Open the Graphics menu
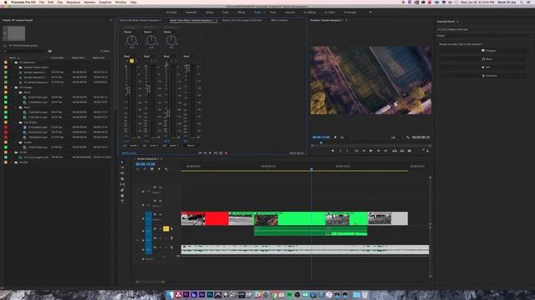This screenshot has width=535, height=300. tap(105, 2)
